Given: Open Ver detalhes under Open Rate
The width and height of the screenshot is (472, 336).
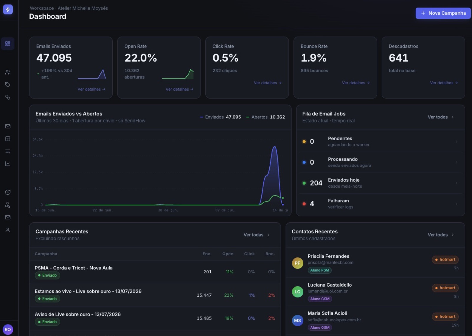Looking at the screenshot, I should pos(179,89).
